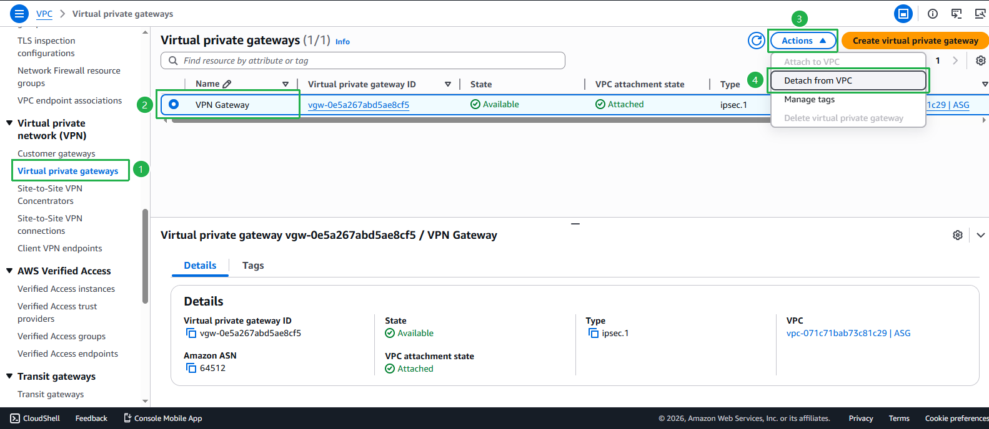Copy the virtual private gateway ID
The height and width of the screenshot is (429, 989).
(x=191, y=333)
